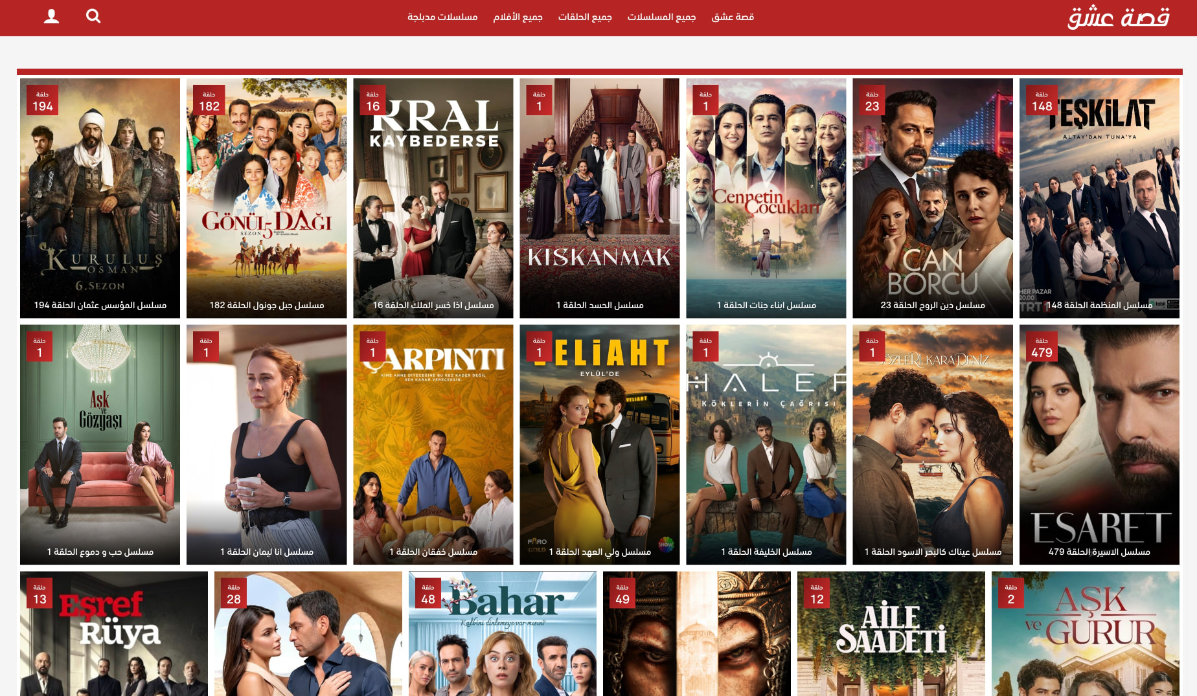Click title مسلسل اذا خسر الملك الحلقة 16
The height and width of the screenshot is (696, 1197).
[433, 305]
